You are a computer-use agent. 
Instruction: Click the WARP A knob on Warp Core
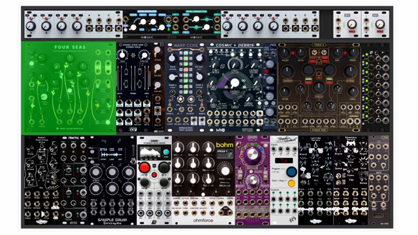(x=172, y=77)
